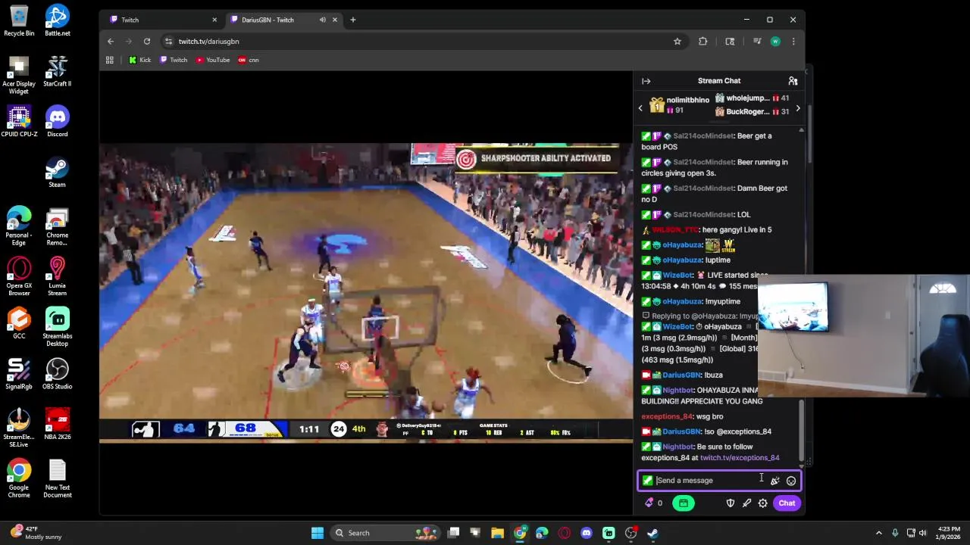Open the Windows Start menu
970x545 pixels.
[317, 533]
